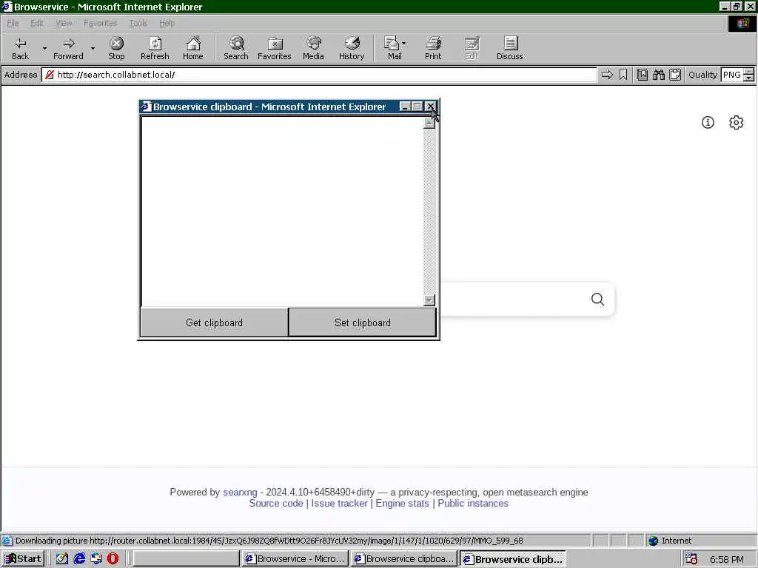Launch Internet Explorer from quick launch

[79, 559]
